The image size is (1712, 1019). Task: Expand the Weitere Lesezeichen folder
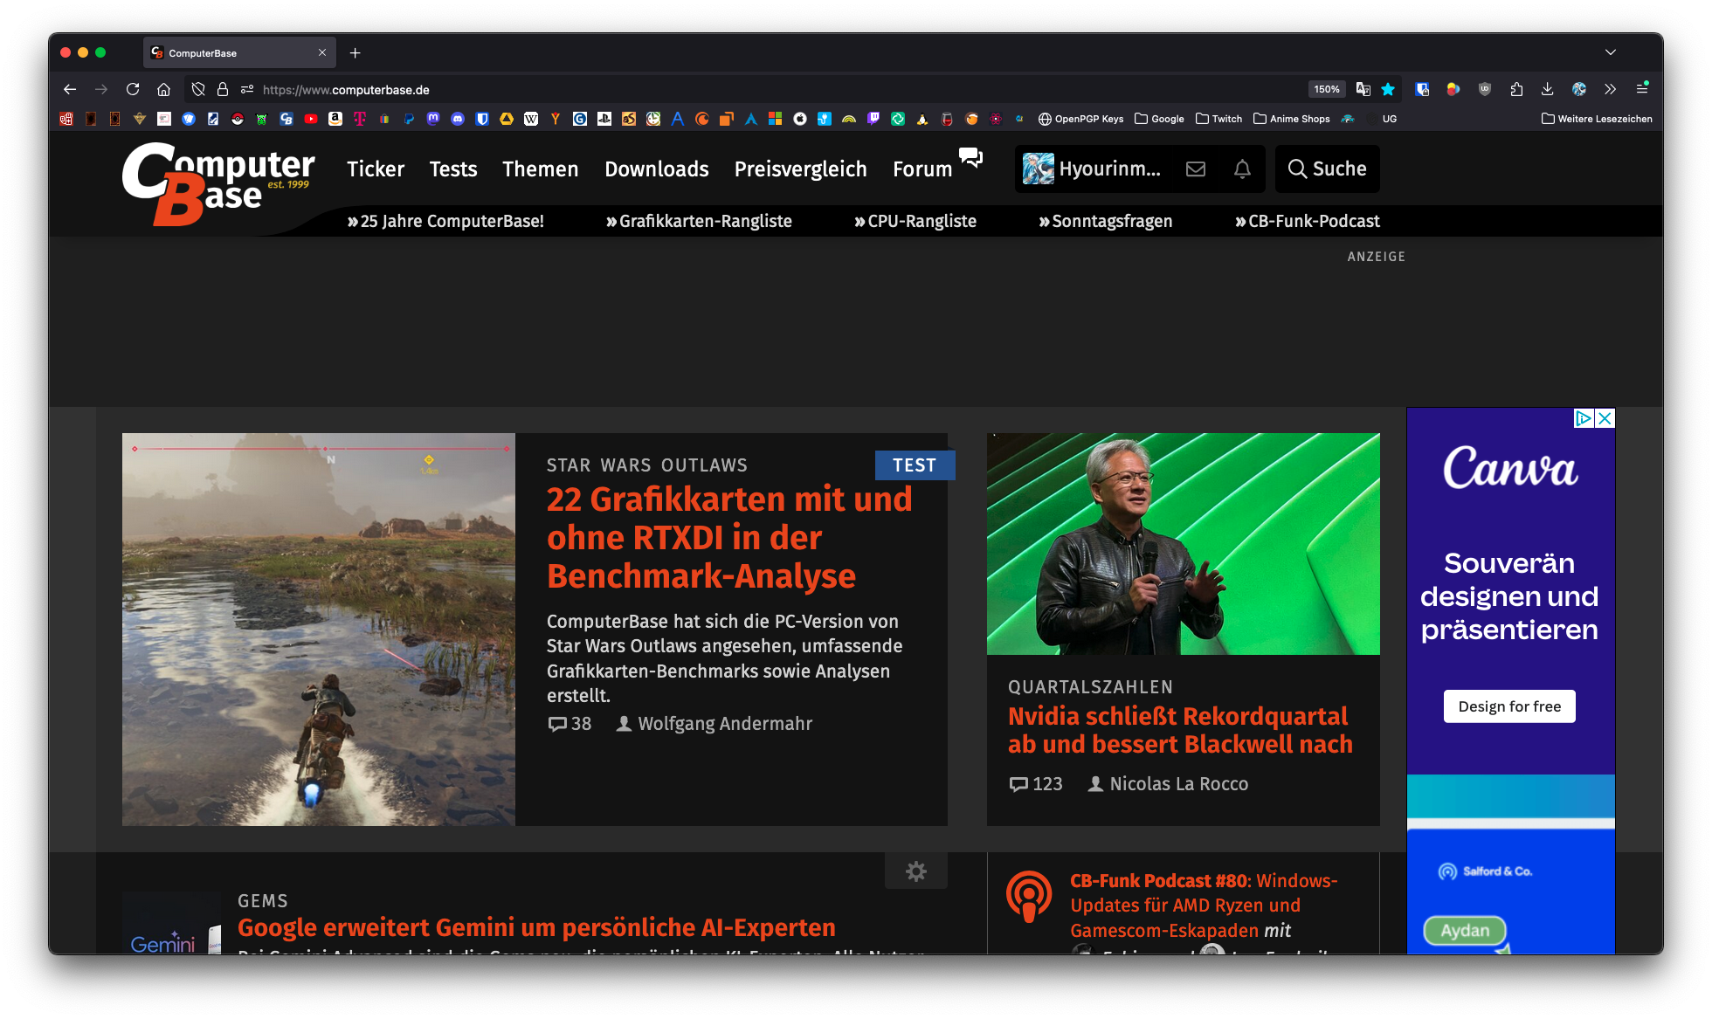(x=1597, y=119)
